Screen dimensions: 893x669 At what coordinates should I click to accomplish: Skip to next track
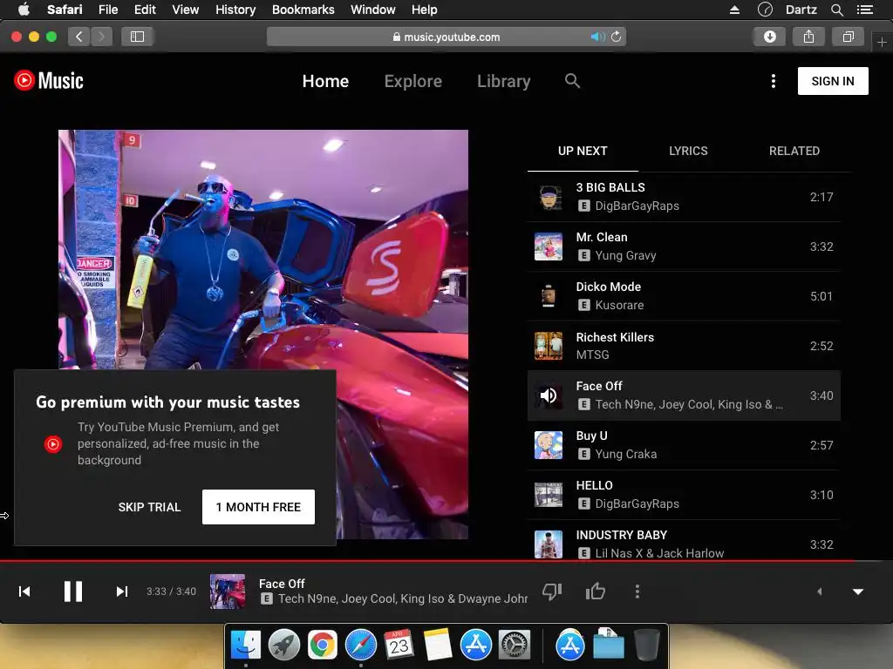click(x=122, y=591)
